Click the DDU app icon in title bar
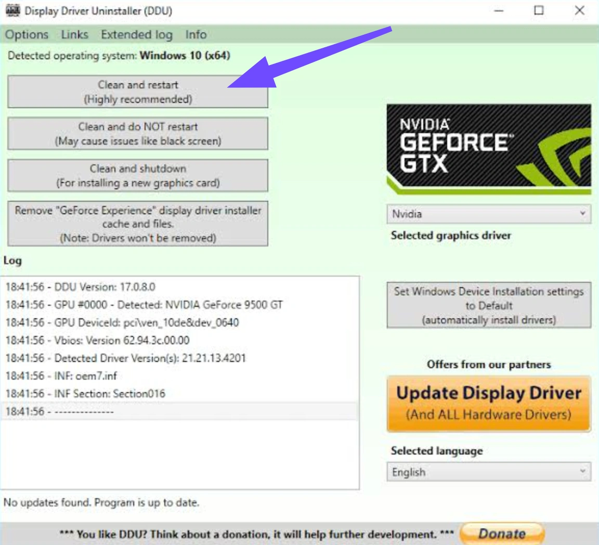The width and height of the screenshot is (599, 545). point(12,10)
